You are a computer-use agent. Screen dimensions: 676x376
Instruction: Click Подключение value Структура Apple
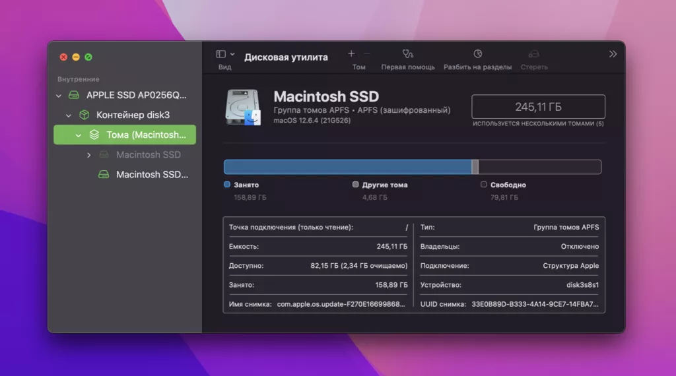[571, 266]
